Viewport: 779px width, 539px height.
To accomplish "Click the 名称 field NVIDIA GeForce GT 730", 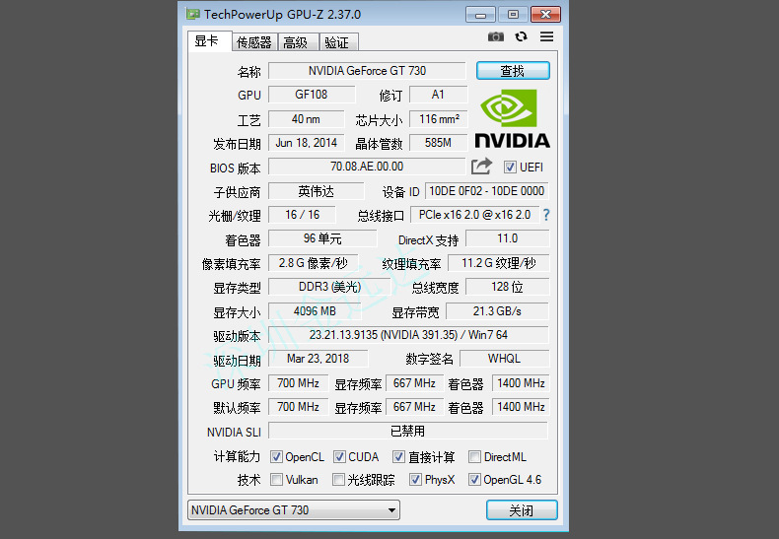I will click(x=367, y=71).
